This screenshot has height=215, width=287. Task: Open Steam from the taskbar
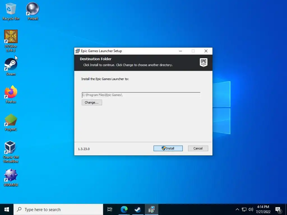(138, 209)
